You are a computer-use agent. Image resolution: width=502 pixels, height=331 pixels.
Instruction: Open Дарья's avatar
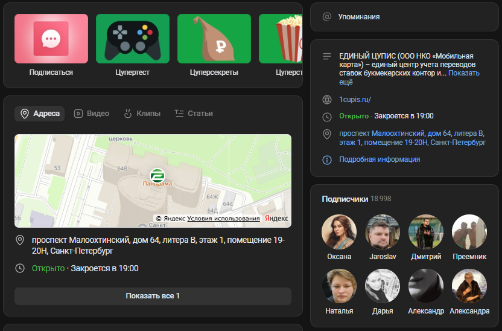(383, 286)
